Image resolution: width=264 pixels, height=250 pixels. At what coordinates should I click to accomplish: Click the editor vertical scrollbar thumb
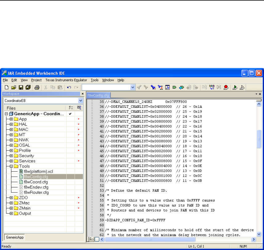259,139
